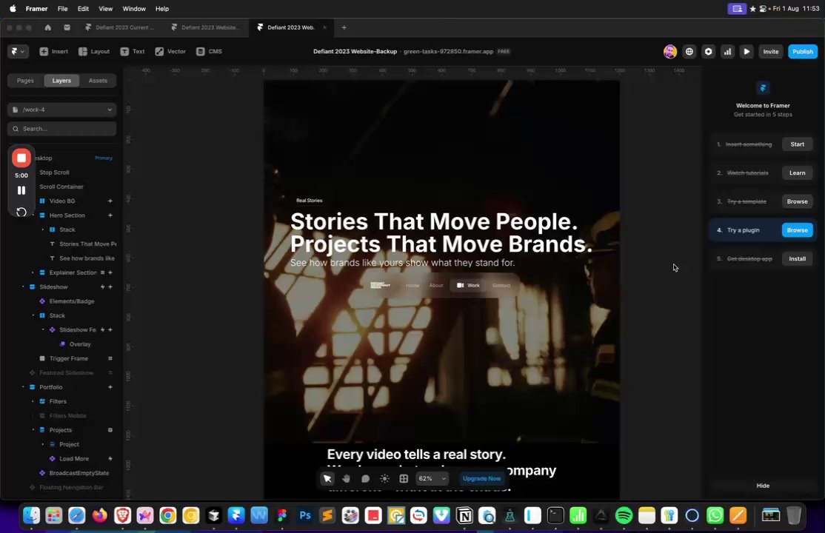Click the user avatar in the top bar
Screen dimensions: 825x533
coord(669,52)
